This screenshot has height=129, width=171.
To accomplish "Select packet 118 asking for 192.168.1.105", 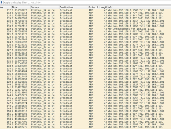I will click(86, 26).
